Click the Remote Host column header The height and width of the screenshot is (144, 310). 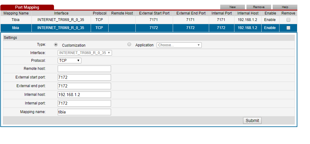(122, 13)
